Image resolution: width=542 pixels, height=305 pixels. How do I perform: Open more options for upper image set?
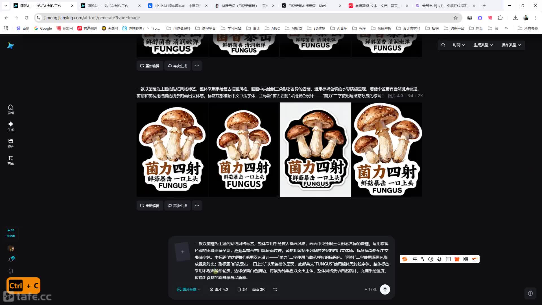pos(197,66)
